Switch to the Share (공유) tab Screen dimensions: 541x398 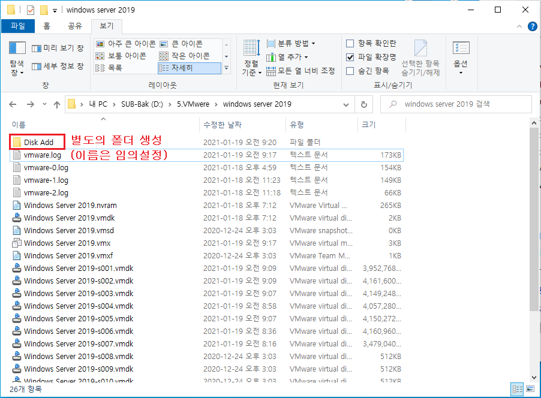click(x=75, y=26)
